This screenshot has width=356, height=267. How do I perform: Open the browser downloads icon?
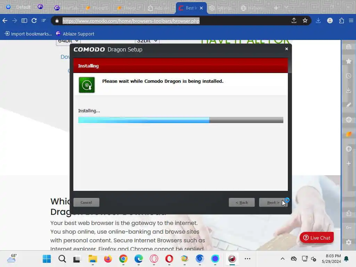click(318, 21)
